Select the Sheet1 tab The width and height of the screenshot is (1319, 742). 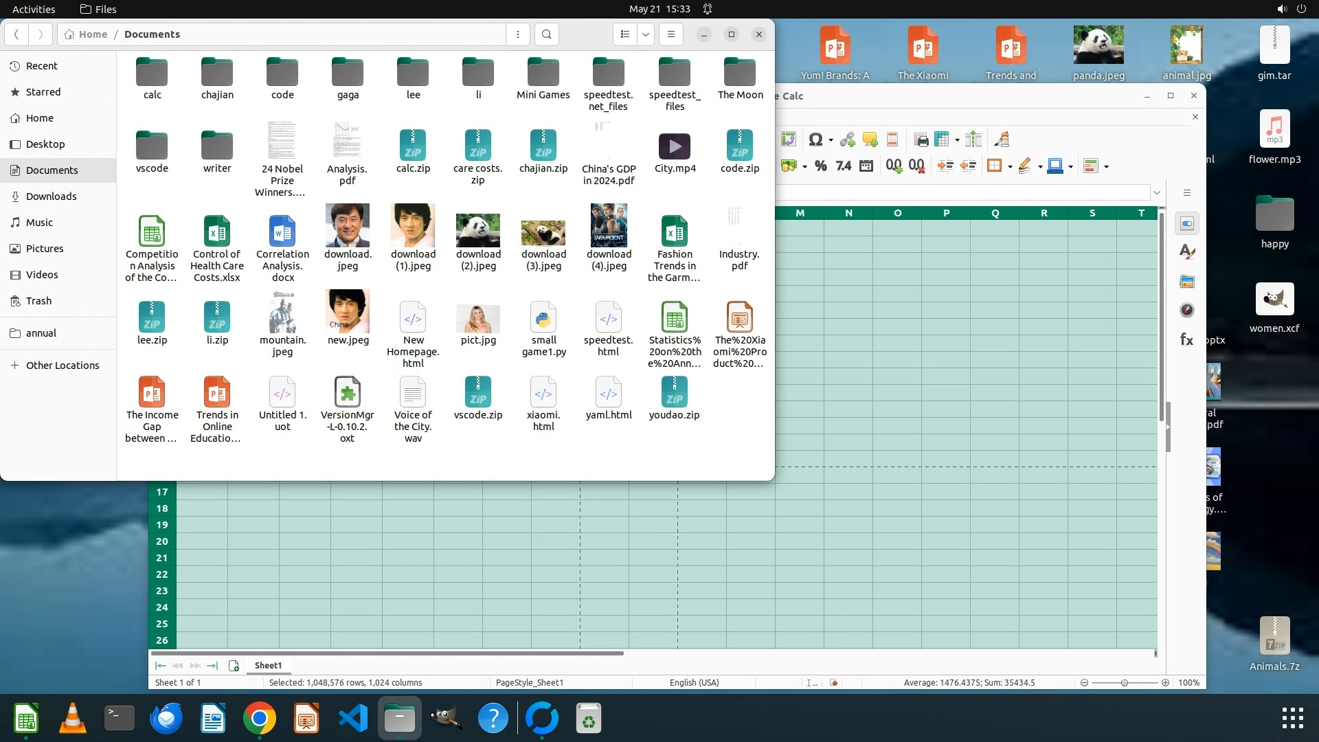coord(268,665)
